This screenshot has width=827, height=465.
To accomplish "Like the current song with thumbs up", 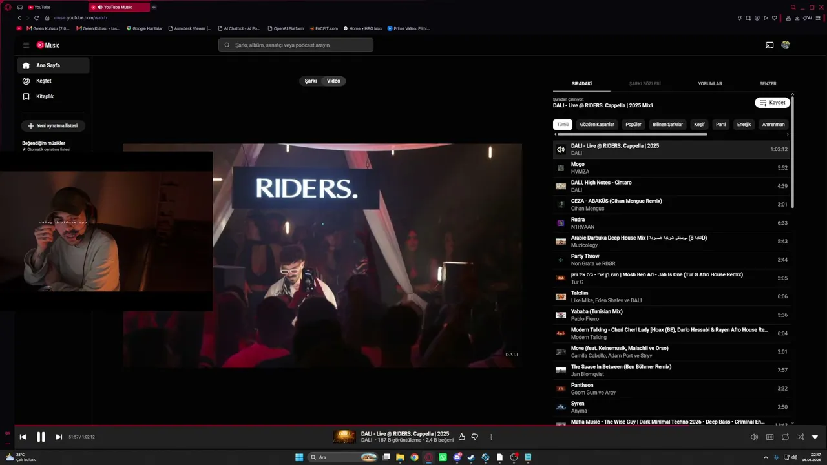I will point(462,437).
